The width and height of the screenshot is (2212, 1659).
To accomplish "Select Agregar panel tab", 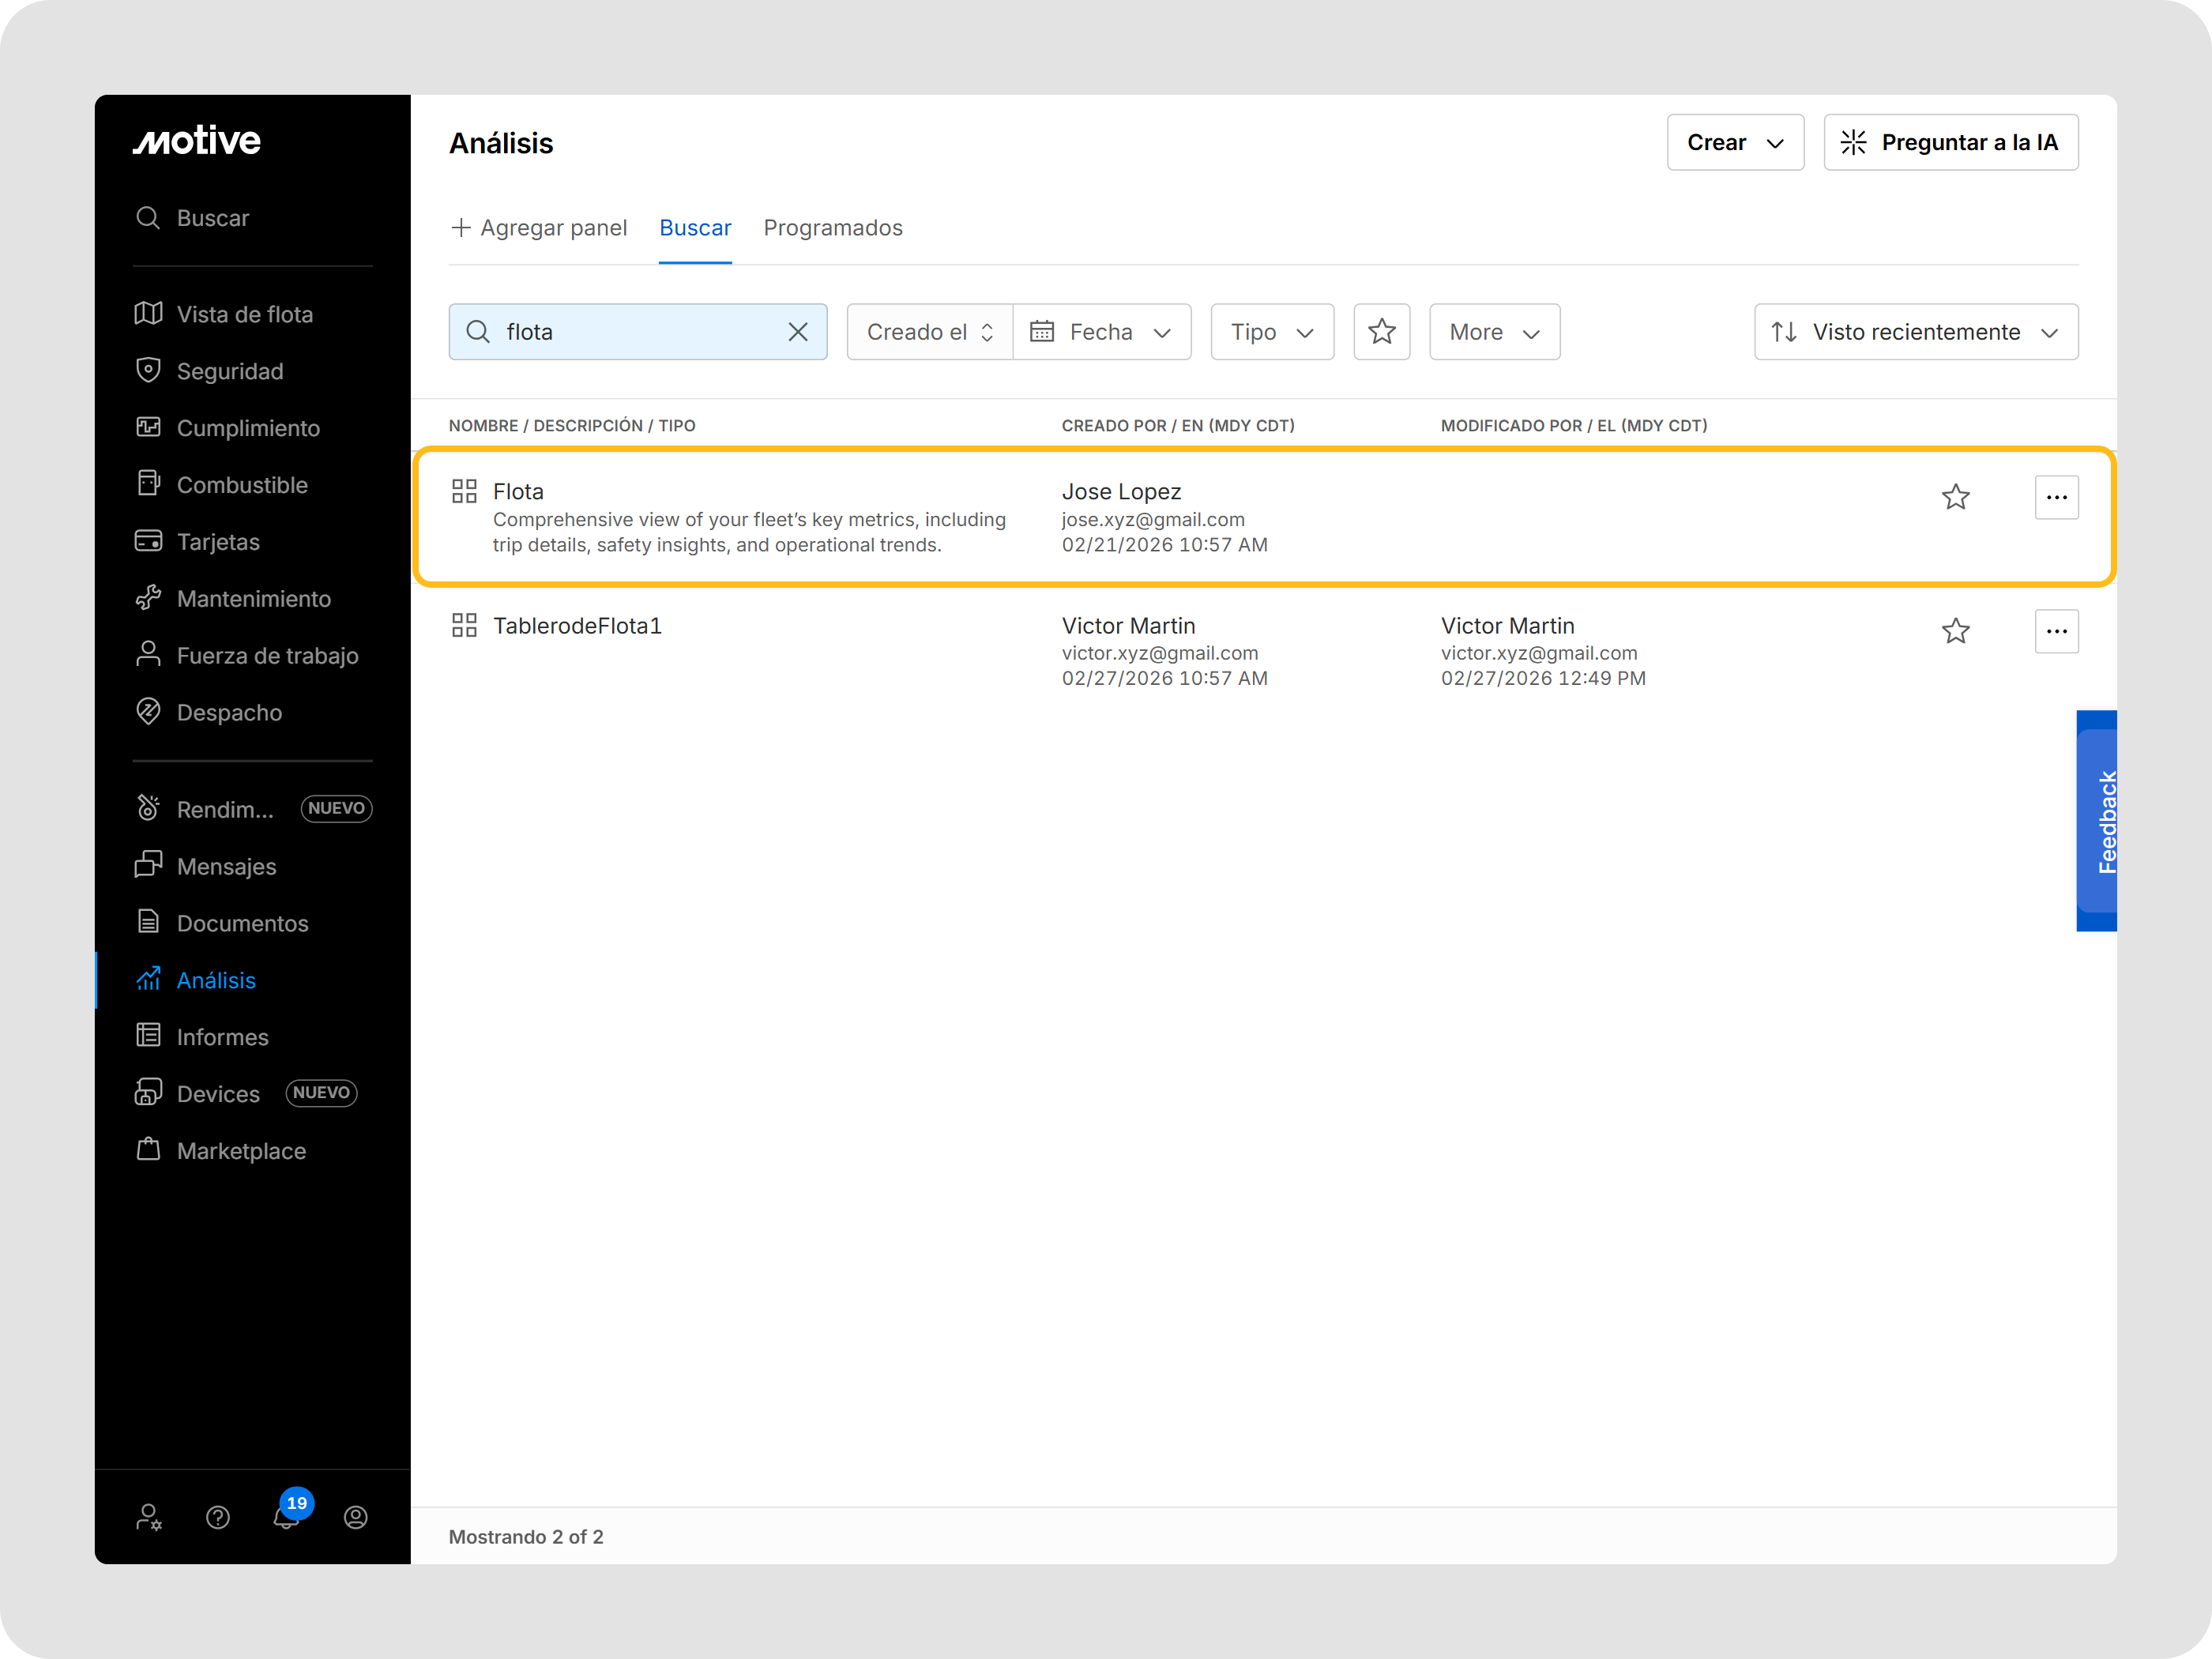I will tap(539, 228).
